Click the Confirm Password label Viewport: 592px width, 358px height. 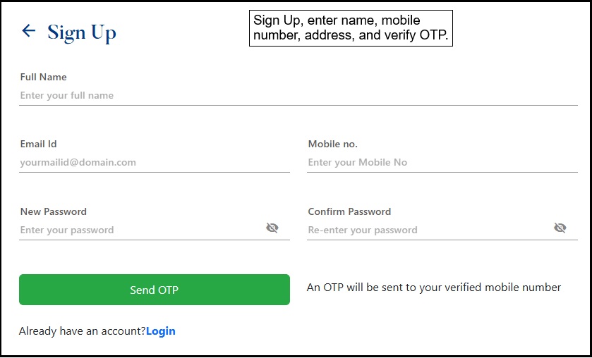click(349, 211)
